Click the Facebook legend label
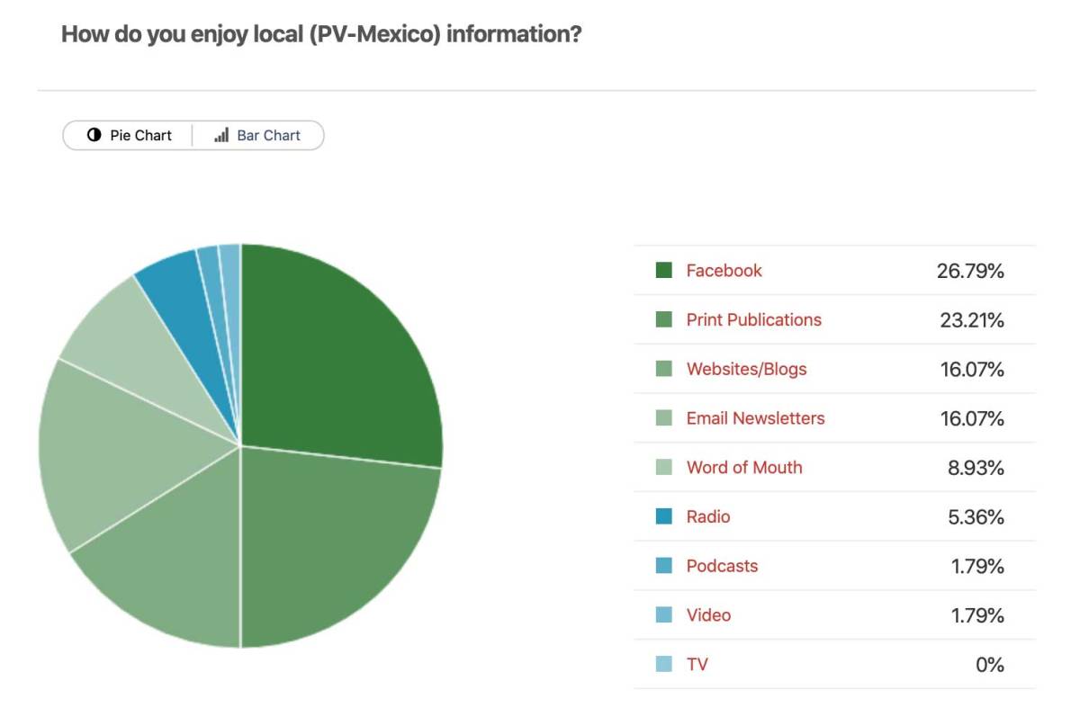 pos(724,271)
